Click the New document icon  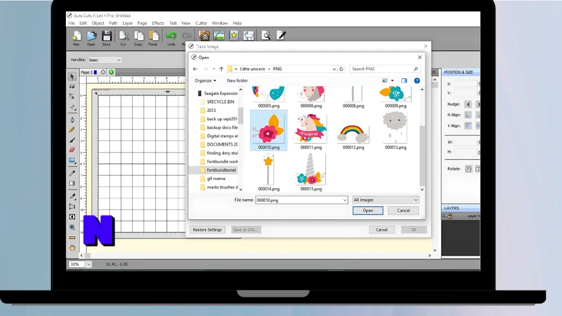point(76,36)
